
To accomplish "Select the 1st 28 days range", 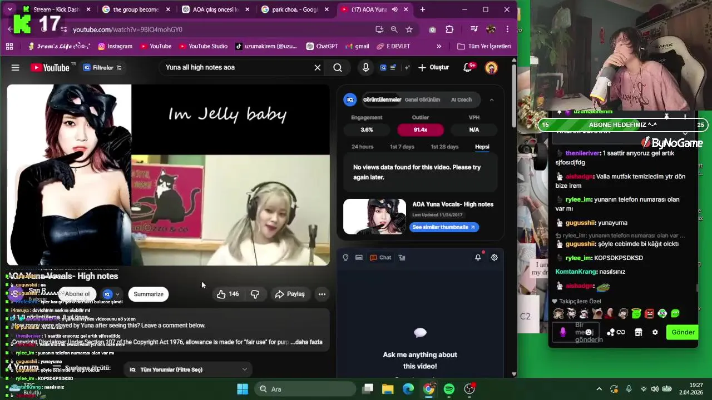I will click(444, 147).
